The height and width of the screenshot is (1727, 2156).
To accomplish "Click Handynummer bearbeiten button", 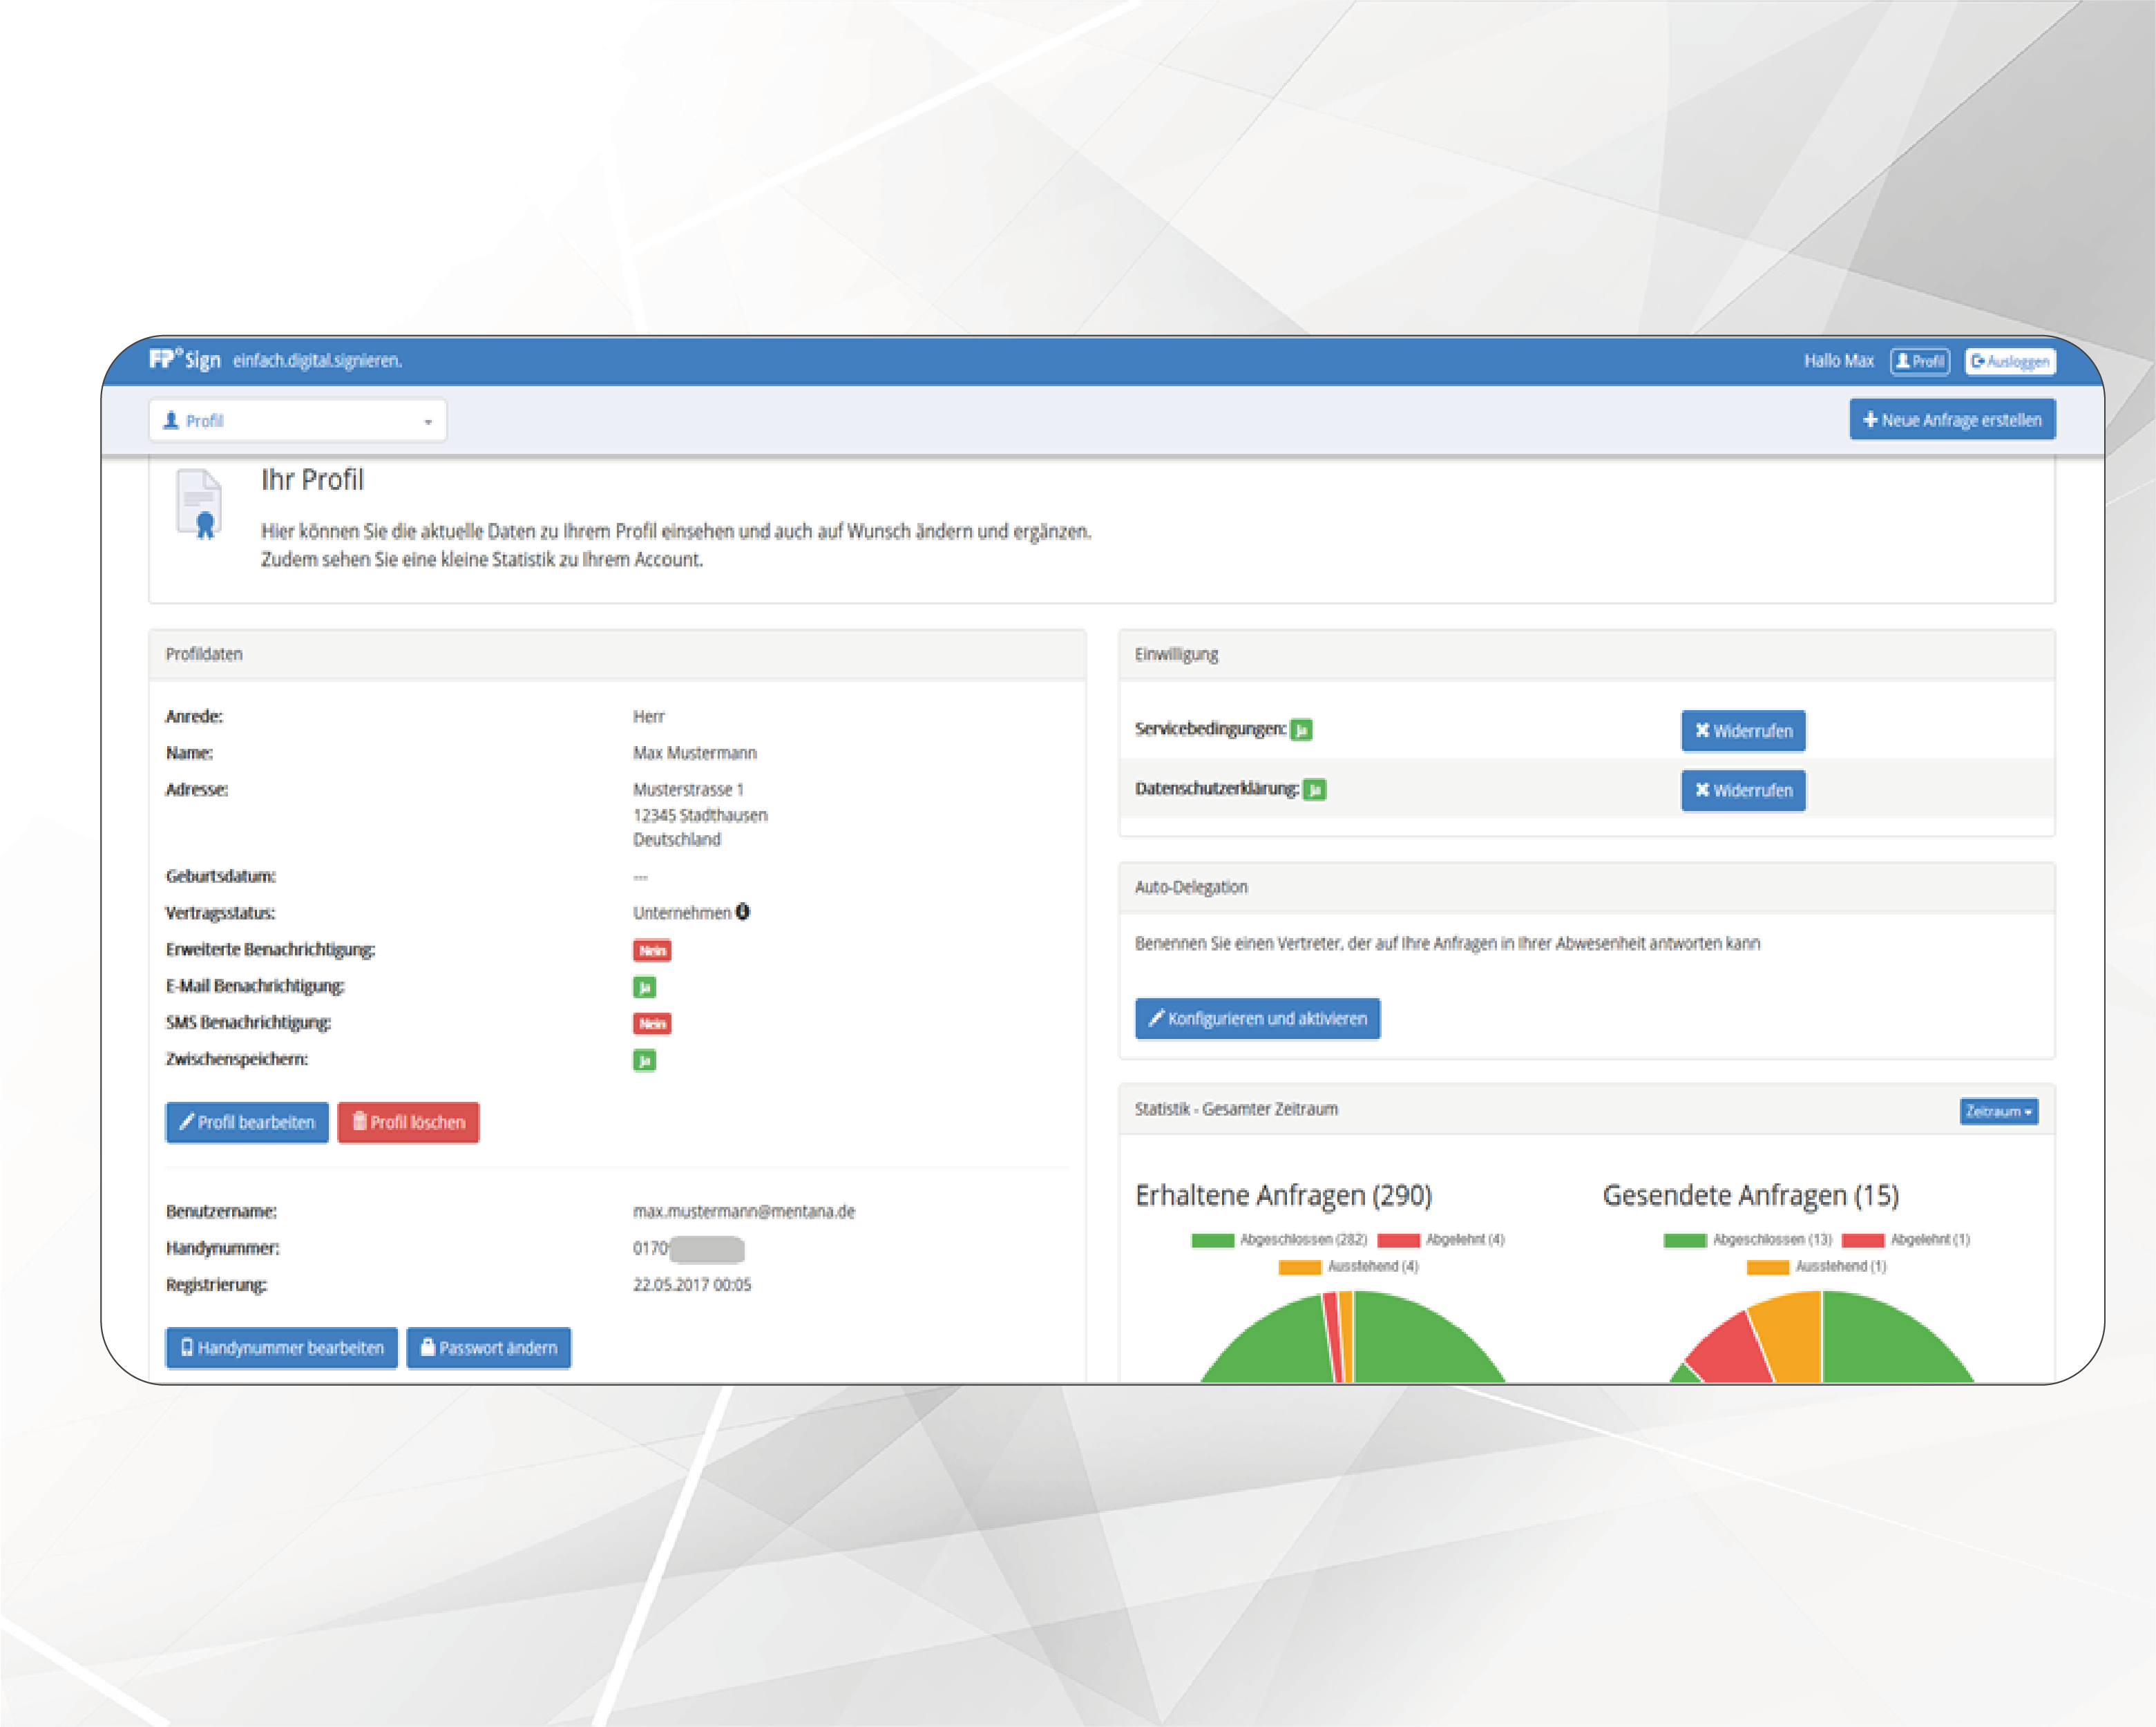I will [281, 1348].
